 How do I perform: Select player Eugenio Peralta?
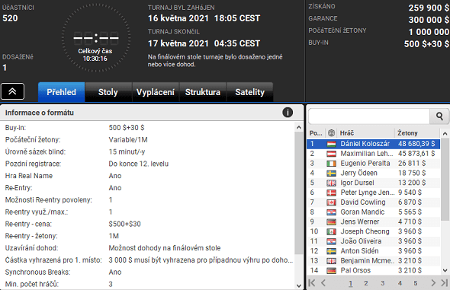pos(373,163)
